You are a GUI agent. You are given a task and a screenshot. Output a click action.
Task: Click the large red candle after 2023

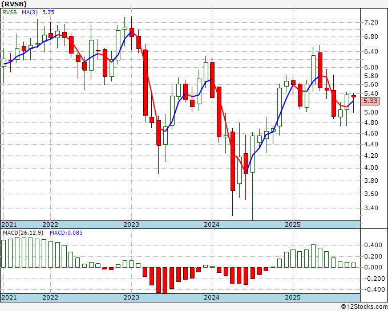pos(145,83)
